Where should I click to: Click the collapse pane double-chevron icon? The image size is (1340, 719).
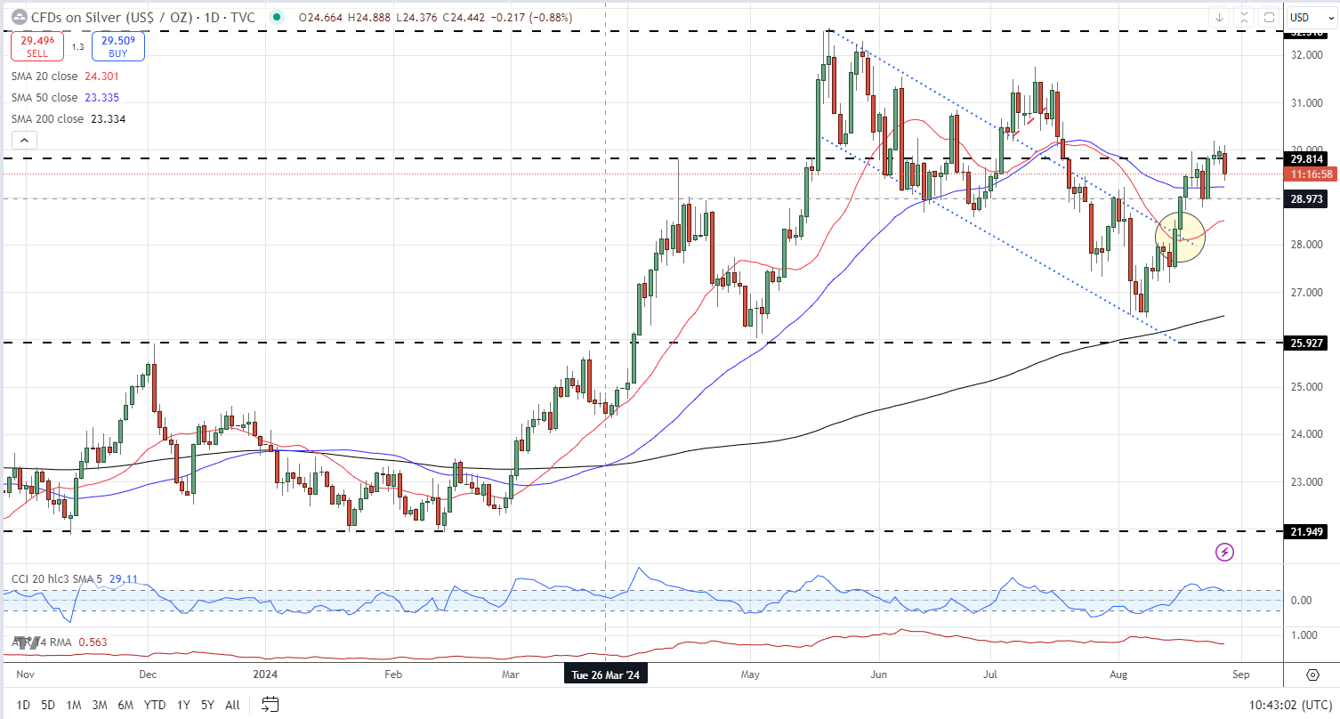(x=1244, y=17)
